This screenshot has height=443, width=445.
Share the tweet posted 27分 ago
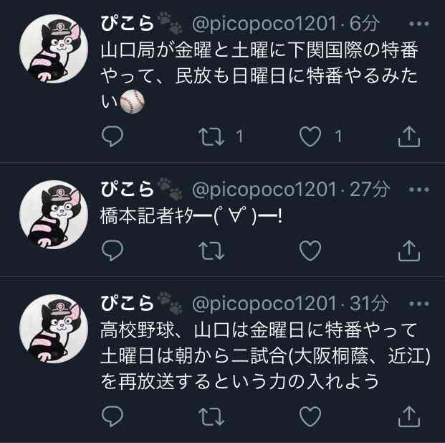tap(409, 251)
